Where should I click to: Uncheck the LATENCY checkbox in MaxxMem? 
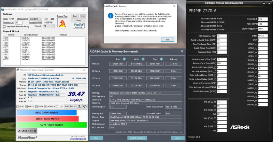point(45,106)
